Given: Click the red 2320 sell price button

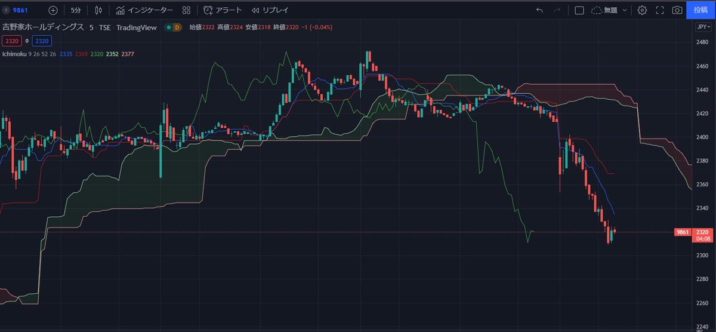Looking at the screenshot, I should point(11,41).
